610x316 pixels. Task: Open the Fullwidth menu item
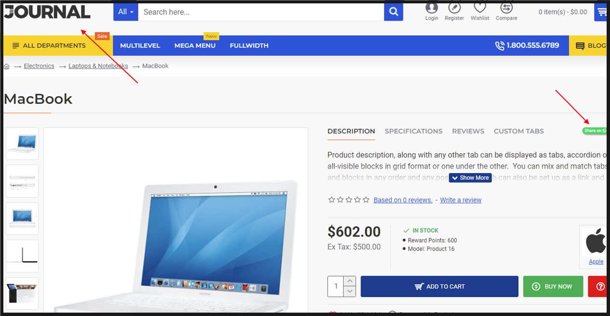(249, 46)
